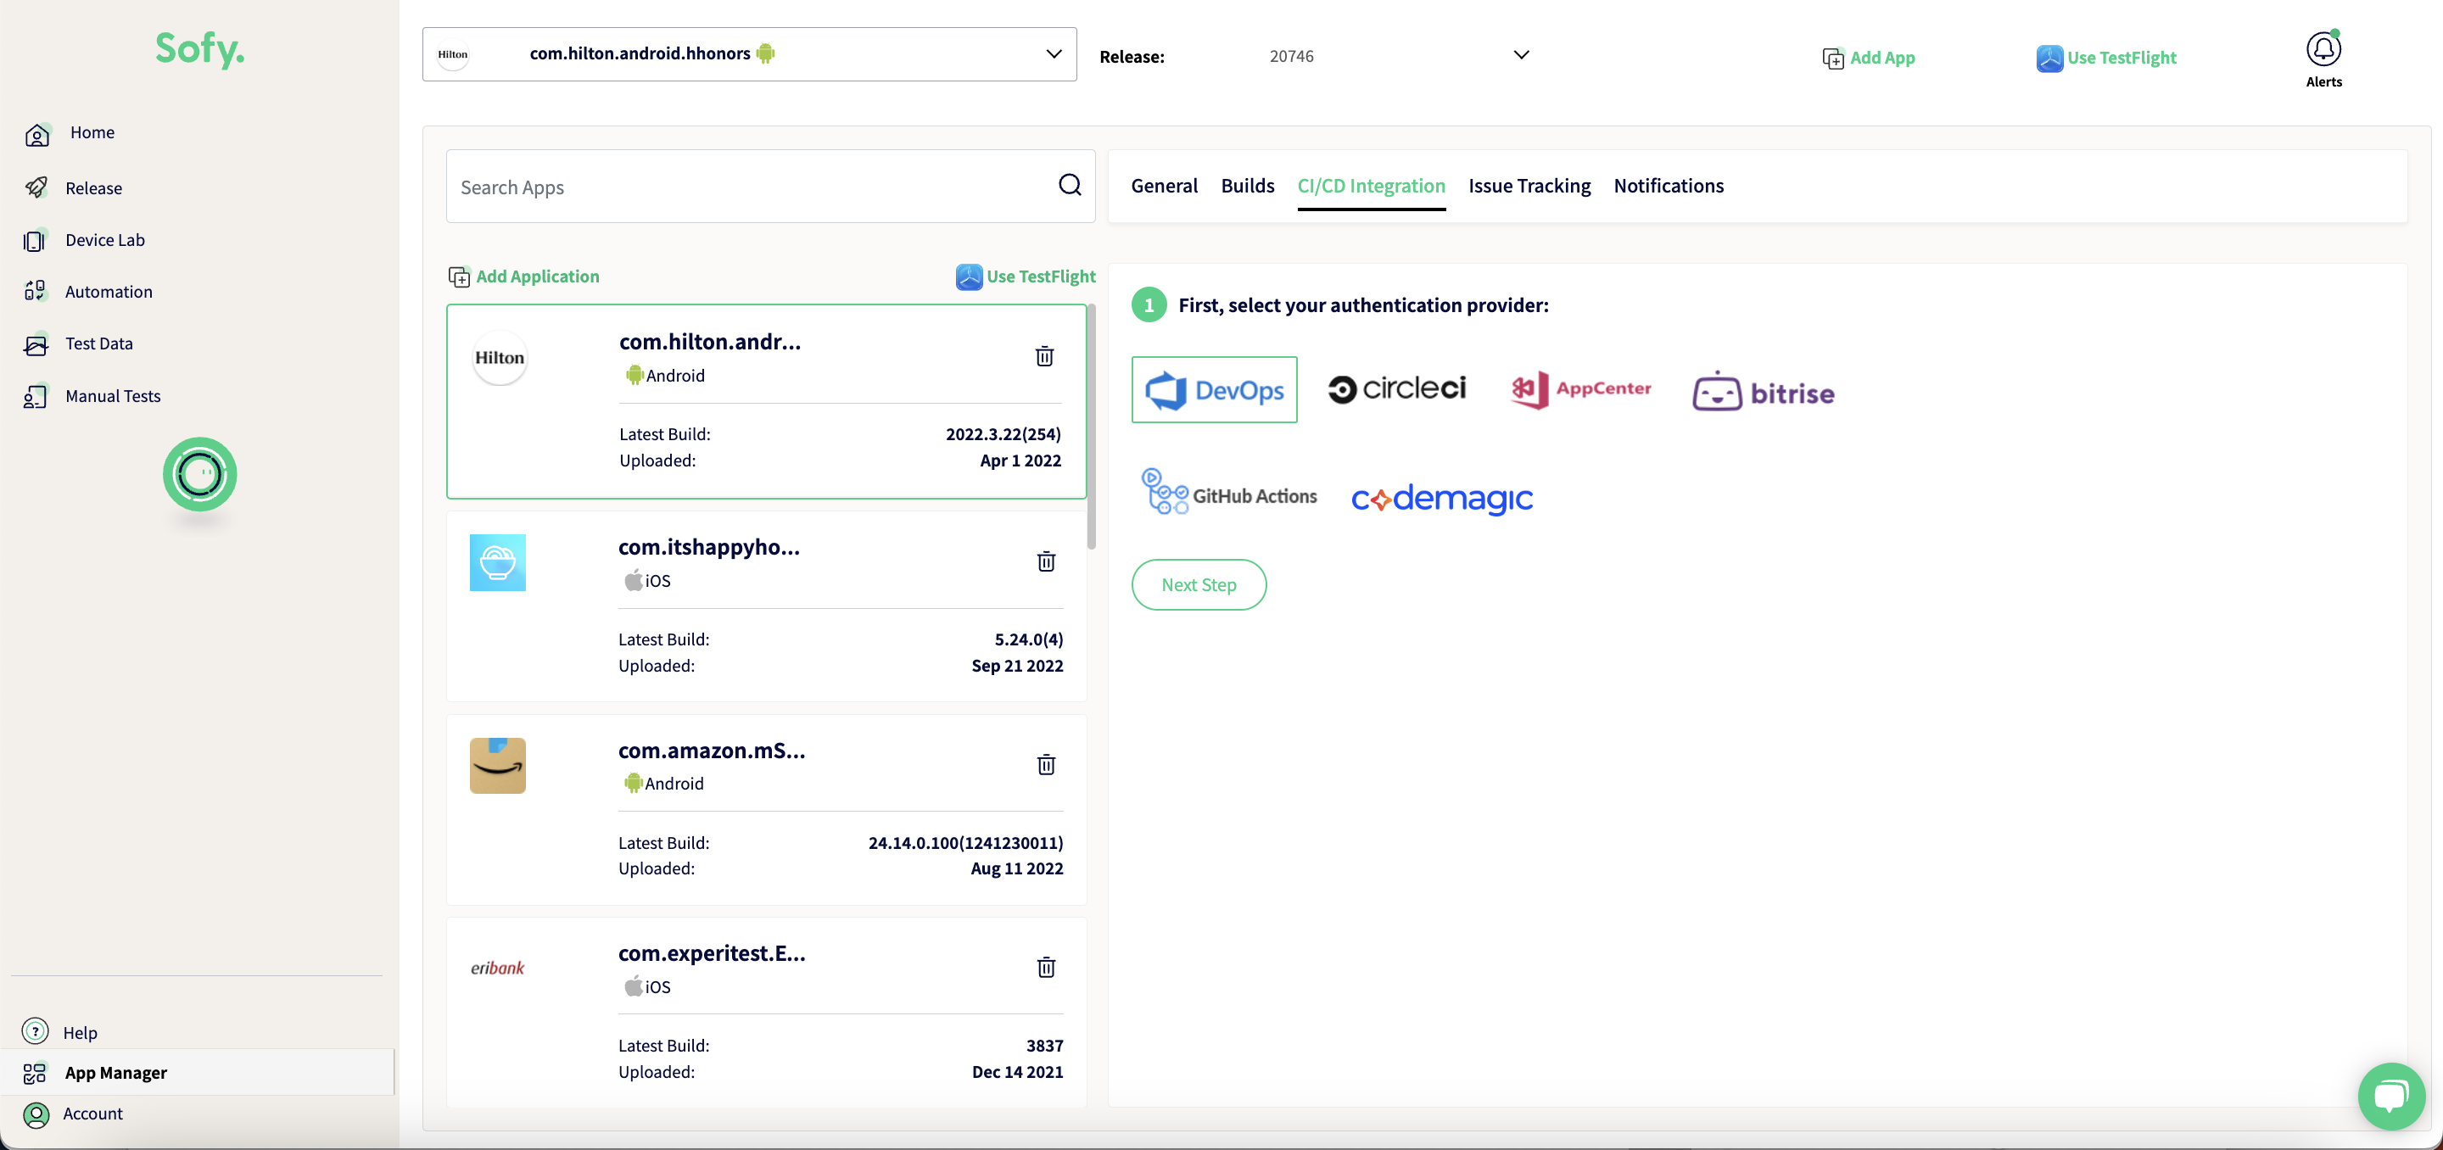Open Device Lab section
The width and height of the screenshot is (2443, 1150).
[104, 240]
